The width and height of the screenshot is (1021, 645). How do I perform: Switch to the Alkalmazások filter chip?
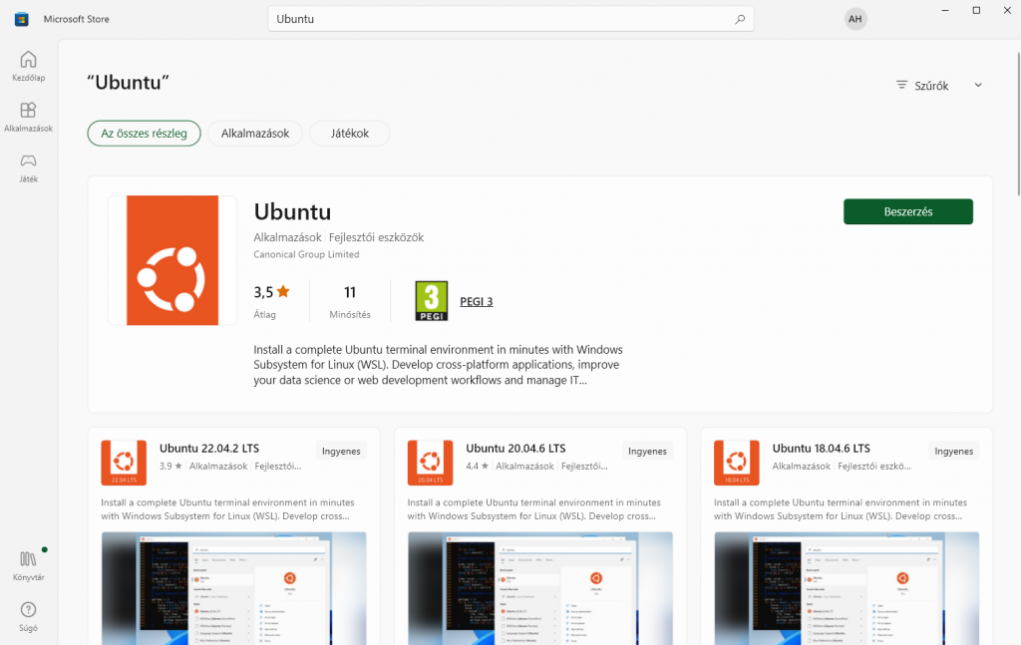pyautogui.click(x=255, y=134)
